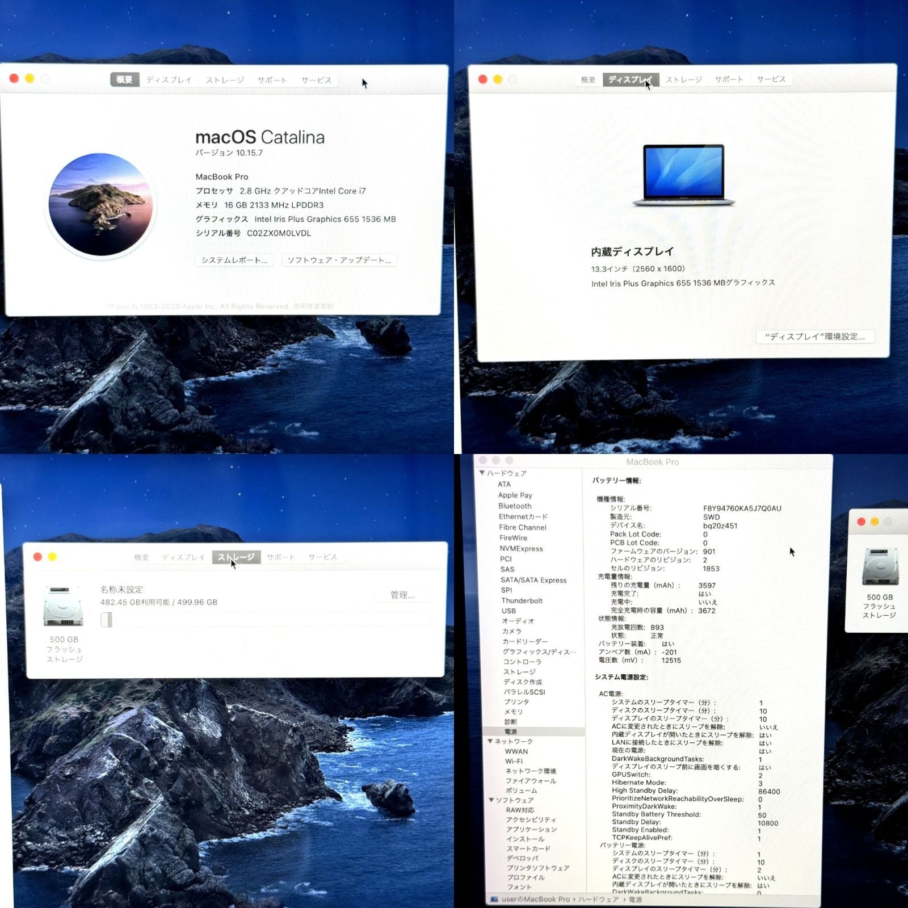Image resolution: width=908 pixels, height=908 pixels.
Task: Select Fibre Channel in the sidebar
Action: click(x=523, y=527)
